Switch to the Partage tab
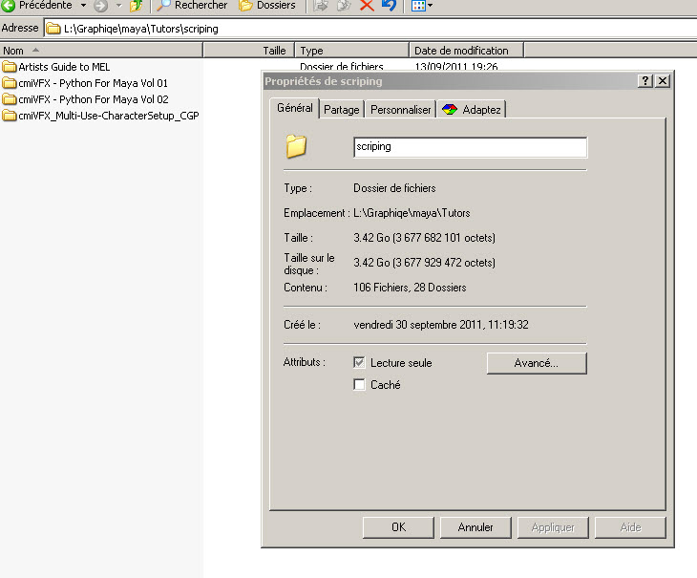This screenshot has height=578, width=697. (342, 109)
